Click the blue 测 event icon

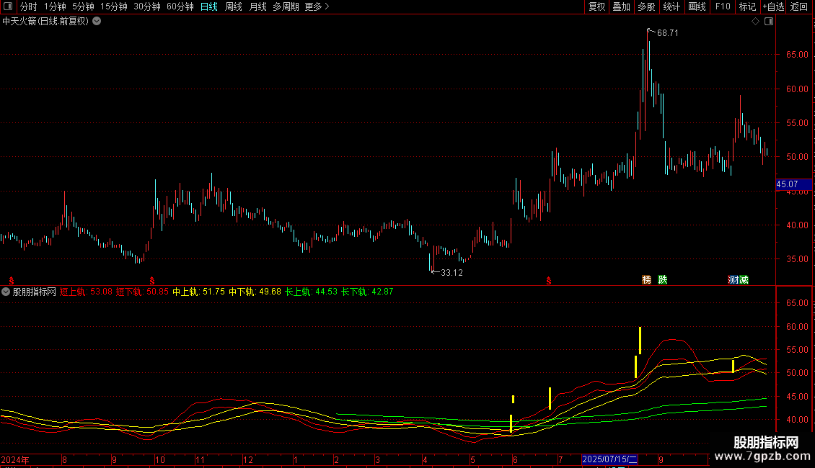(x=733, y=279)
